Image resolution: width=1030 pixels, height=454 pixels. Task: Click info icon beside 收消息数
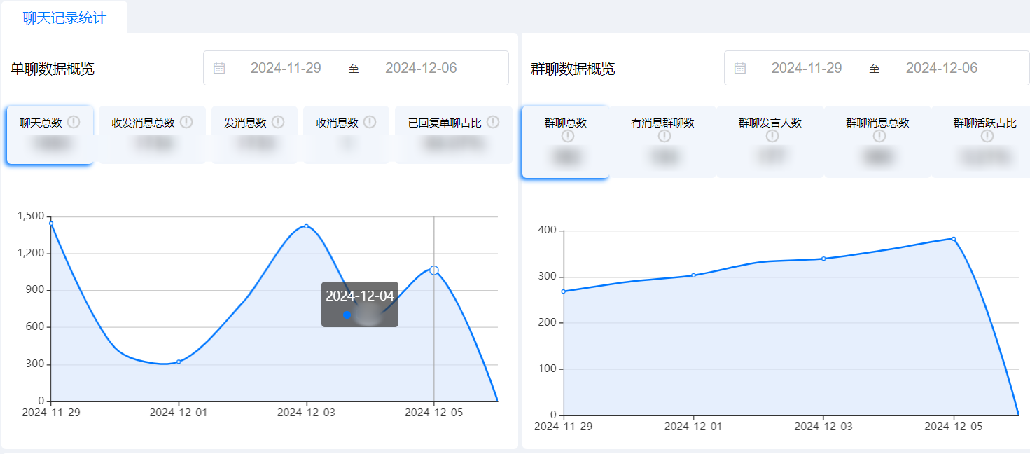[x=370, y=123]
